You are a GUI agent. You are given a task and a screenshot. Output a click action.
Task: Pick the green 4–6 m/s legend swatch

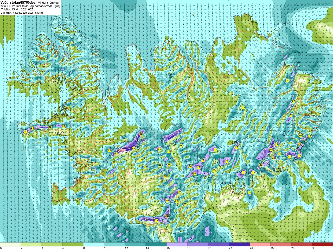click(x=52, y=245)
